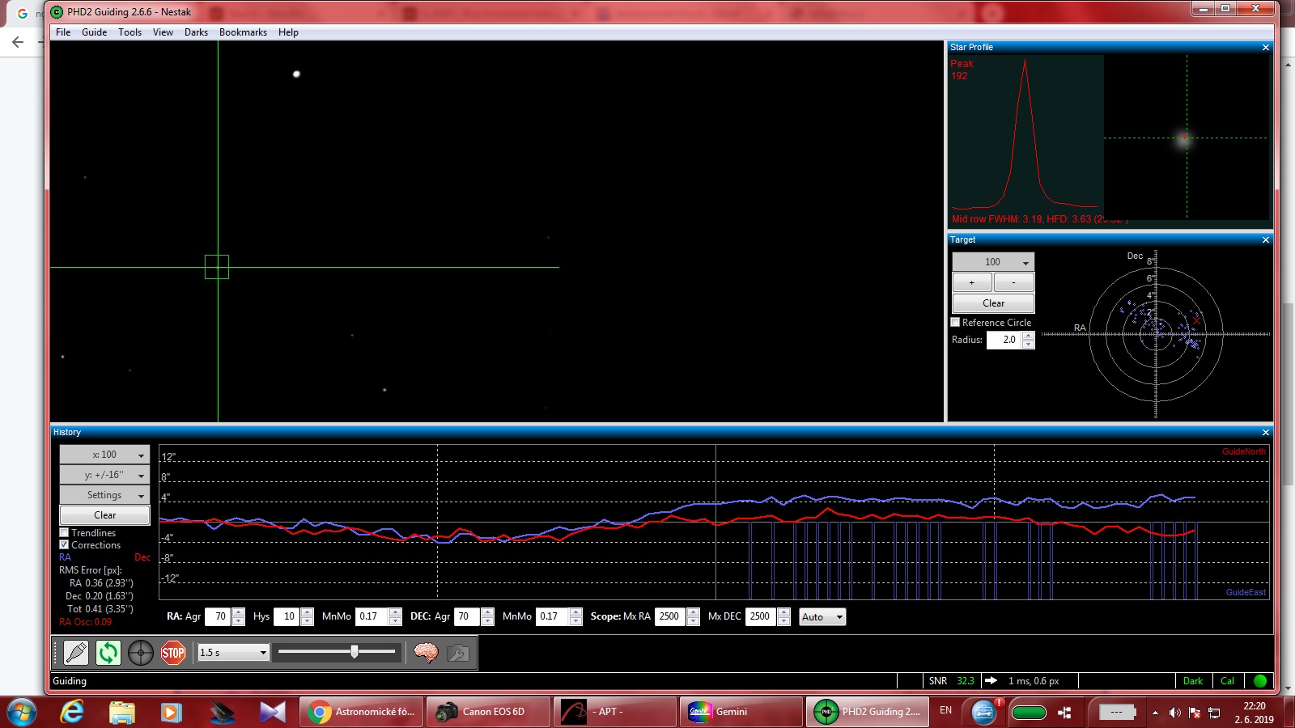This screenshot has width=1295, height=728.
Task: Click the gamma slider handle
Action: (355, 652)
